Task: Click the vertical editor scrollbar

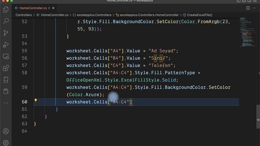Action: pyautogui.click(x=258, y=116)
